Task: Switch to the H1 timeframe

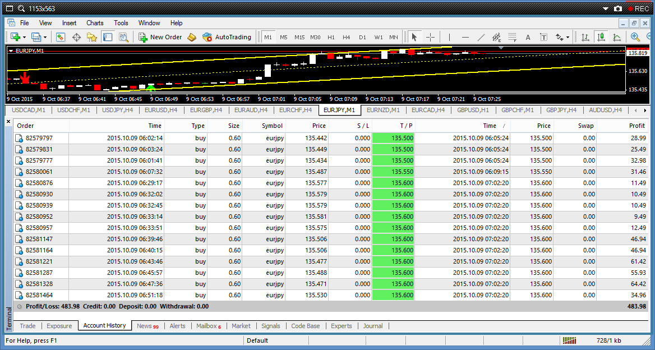Action: tap(331, 37)
